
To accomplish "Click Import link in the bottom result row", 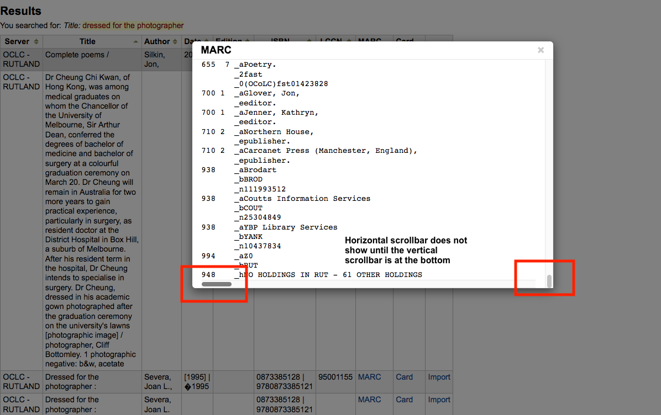I will pyautogui.click(x=439, y=400).
